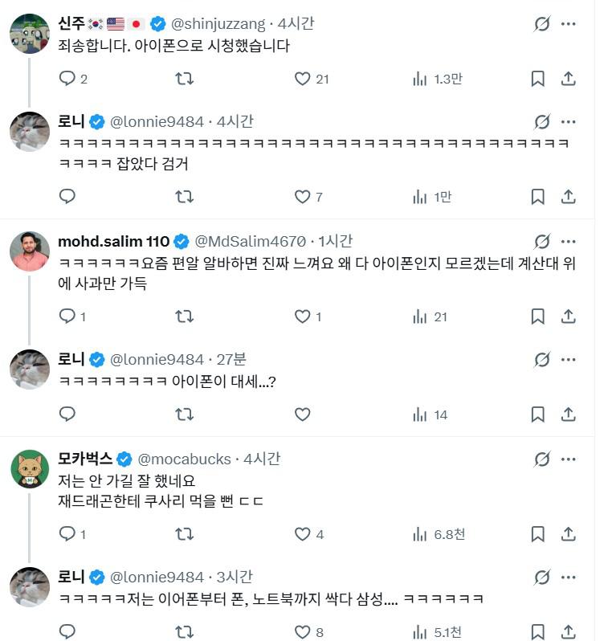Retweet 신주's tweet about watching on iPhone
Screen dimensions: 604x641
(184, 79)
